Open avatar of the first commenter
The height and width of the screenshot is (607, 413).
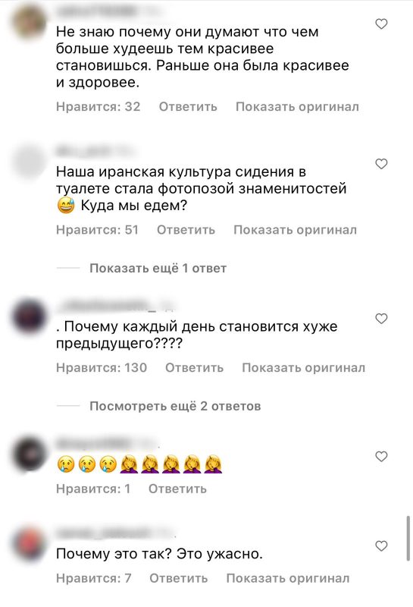tap(29, 22)
